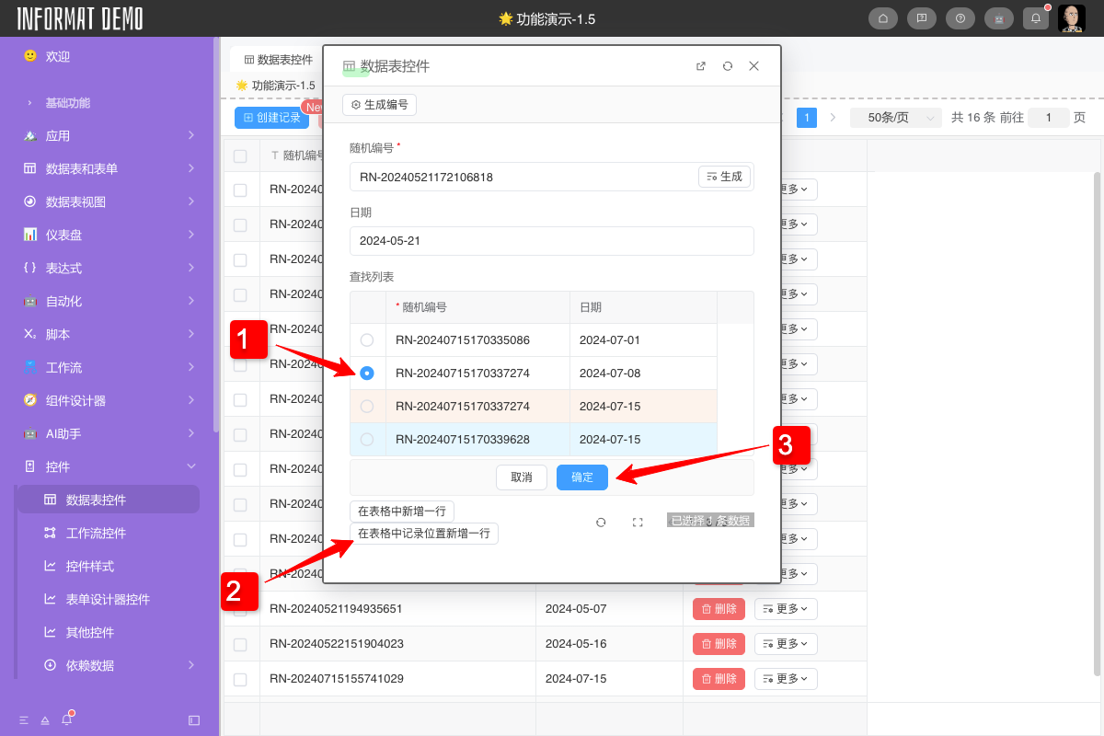Screen dimensions: 1104x736
Task: Click the blue 确定 confirm button
Action: (581, 477)
